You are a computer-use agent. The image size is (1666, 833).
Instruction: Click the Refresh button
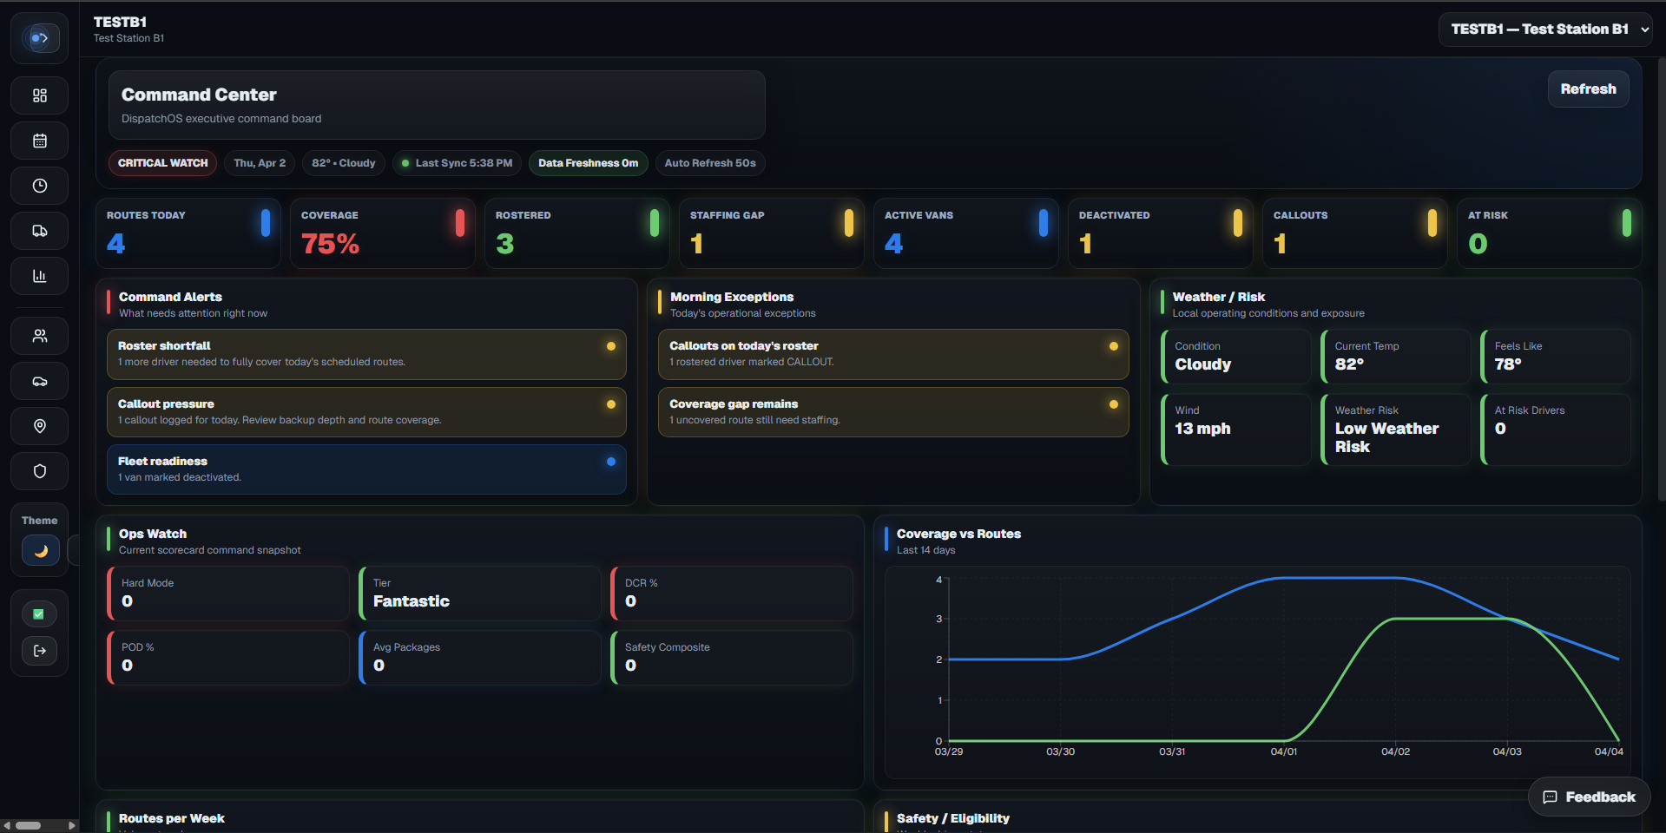(x=1587, y=89)
